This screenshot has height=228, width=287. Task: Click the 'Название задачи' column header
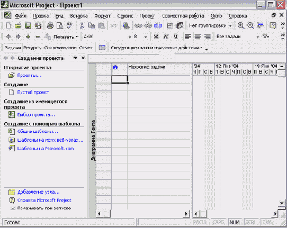(x=159, y=69)
